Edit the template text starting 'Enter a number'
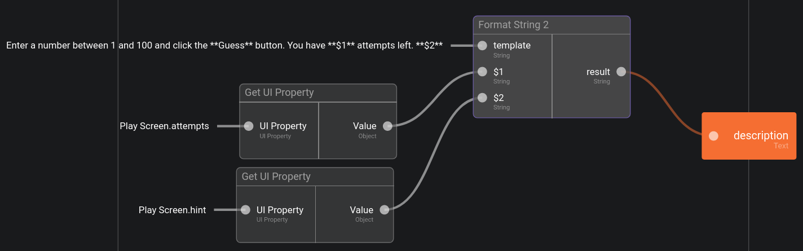The image size is (803, 251). [x=224, y=46]
